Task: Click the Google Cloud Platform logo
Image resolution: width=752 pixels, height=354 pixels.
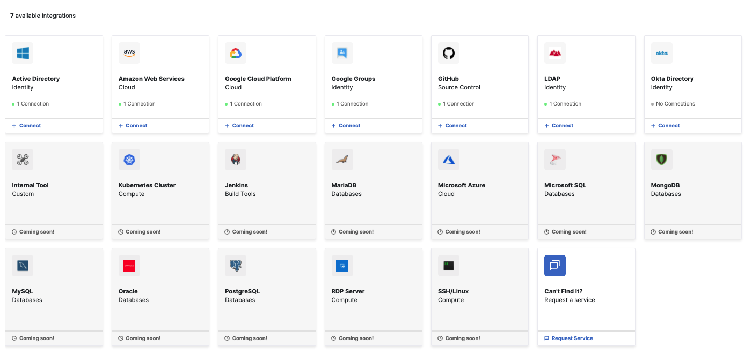Action: pos(236,53)
